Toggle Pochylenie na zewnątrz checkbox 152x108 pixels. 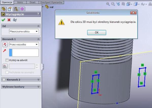pyautogui.click(x=7, y=72)
